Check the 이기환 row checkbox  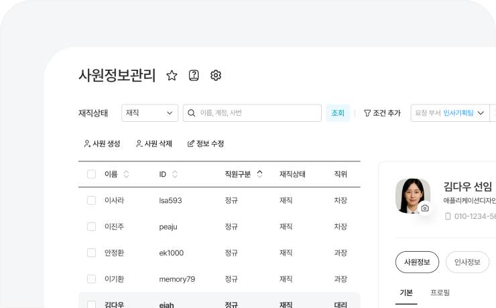[91, 279]
